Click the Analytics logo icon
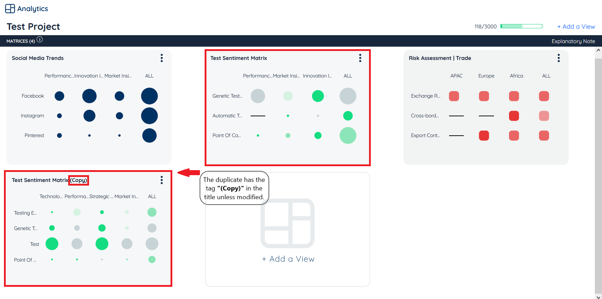The width and height of the screenshot is (602, 299). [x=10, y=9]
